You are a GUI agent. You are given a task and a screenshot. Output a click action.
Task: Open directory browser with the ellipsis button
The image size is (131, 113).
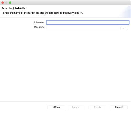click(x=124, y=28)
